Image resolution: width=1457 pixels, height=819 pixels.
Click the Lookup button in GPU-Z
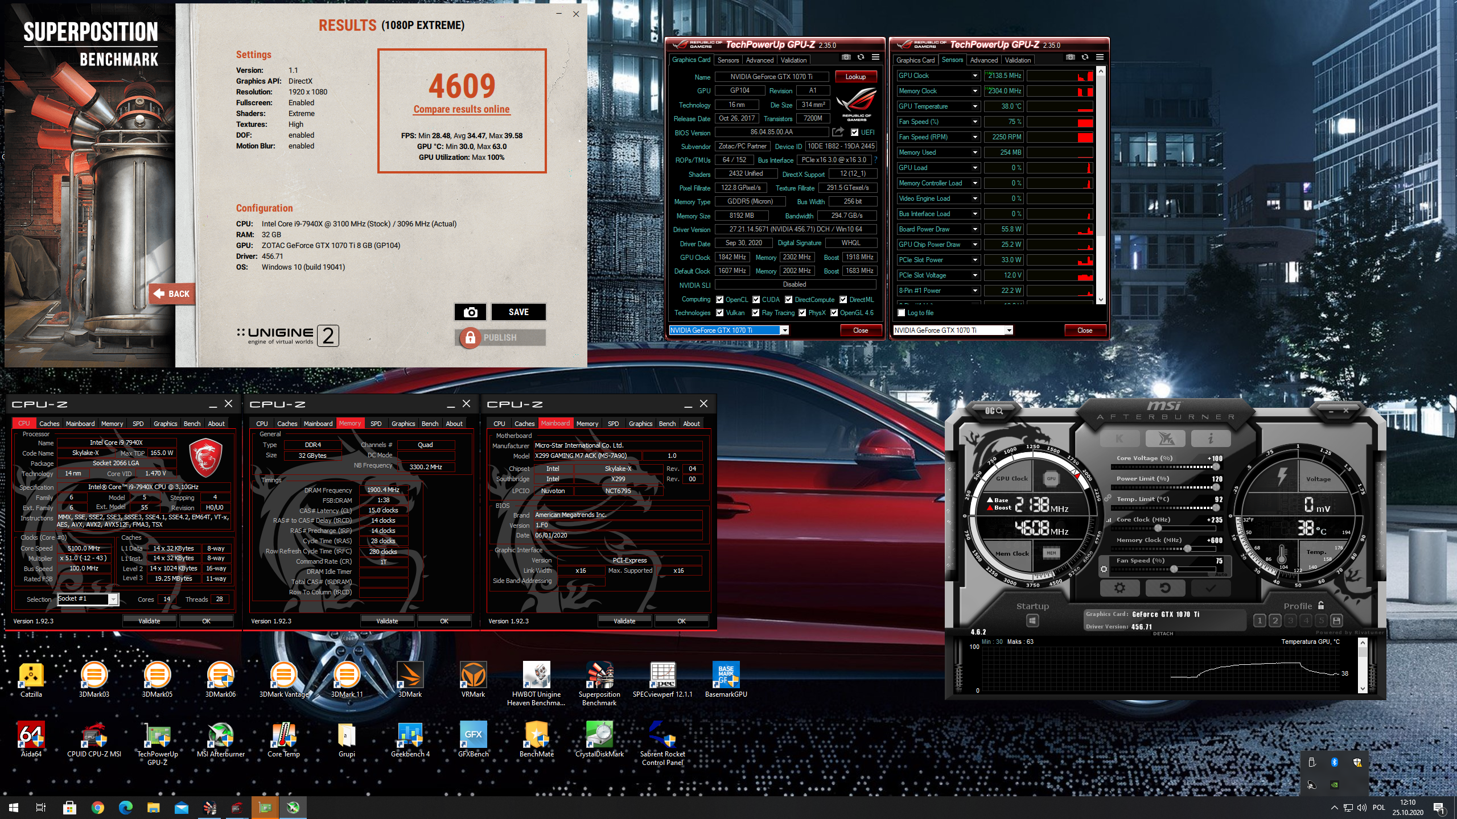click(x=855, y=77)
